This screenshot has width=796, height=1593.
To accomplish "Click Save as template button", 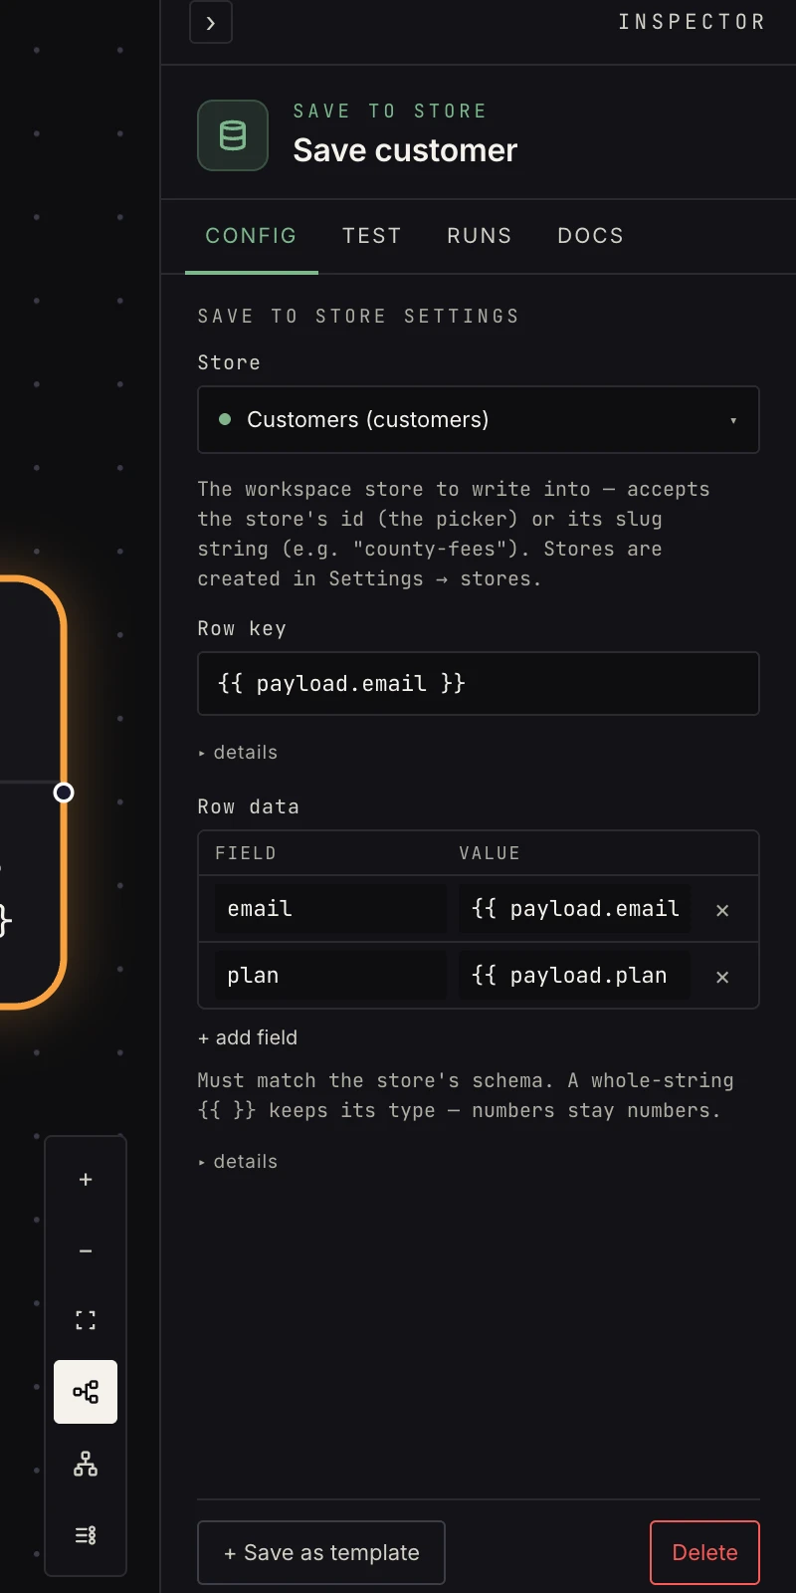I will pyautogui.click(x=321, y=1552).
